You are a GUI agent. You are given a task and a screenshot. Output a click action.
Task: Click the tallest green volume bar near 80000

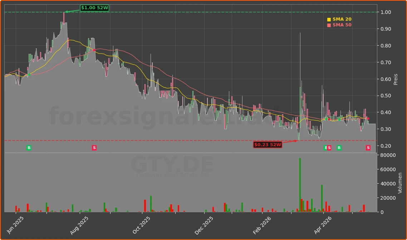click(300, 185)
